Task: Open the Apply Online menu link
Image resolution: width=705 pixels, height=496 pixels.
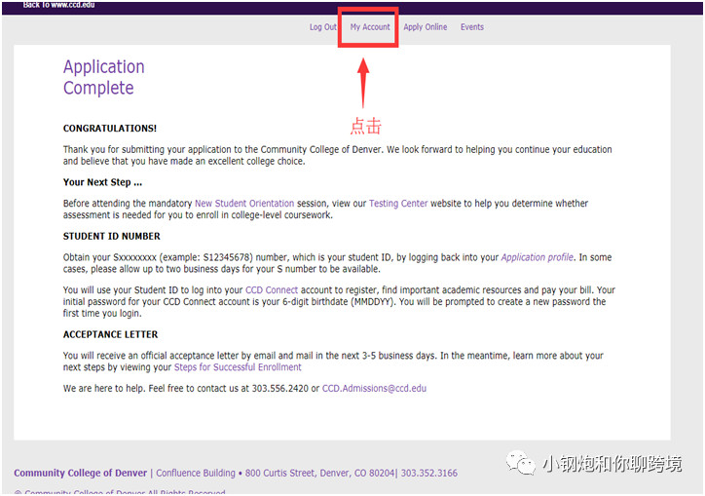Action: click(425, 27)
